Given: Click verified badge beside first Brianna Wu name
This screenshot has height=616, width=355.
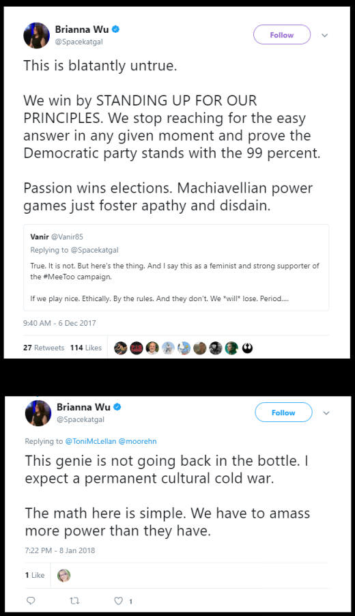Looking at the screenshot, I should coord(116,29).
